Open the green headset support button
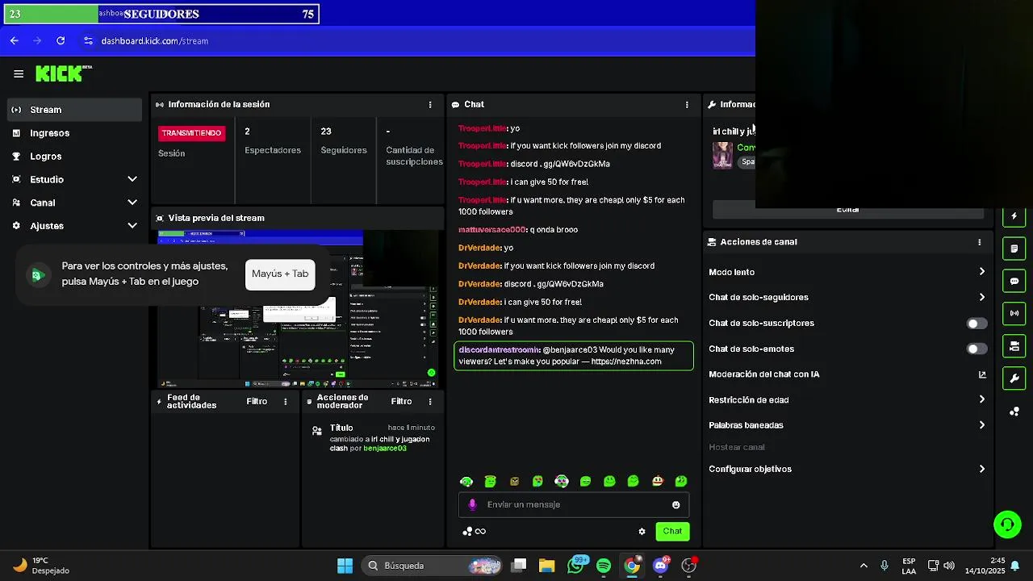 (x=1006, y=525)
